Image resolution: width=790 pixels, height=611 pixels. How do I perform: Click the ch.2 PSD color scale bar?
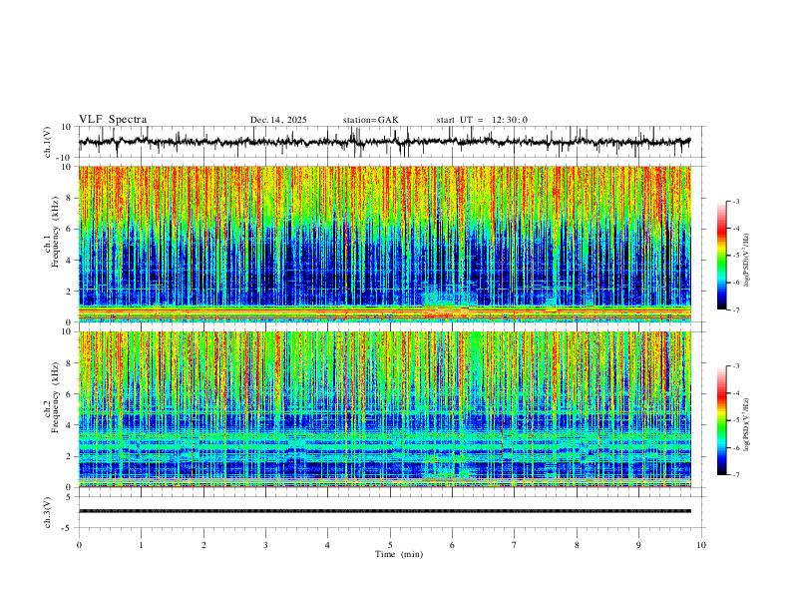point(721,420)
